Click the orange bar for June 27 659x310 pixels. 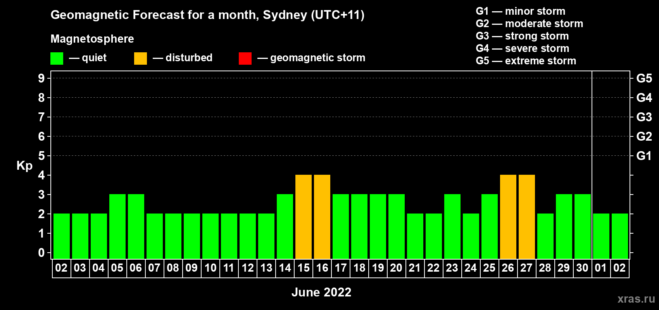527,217
